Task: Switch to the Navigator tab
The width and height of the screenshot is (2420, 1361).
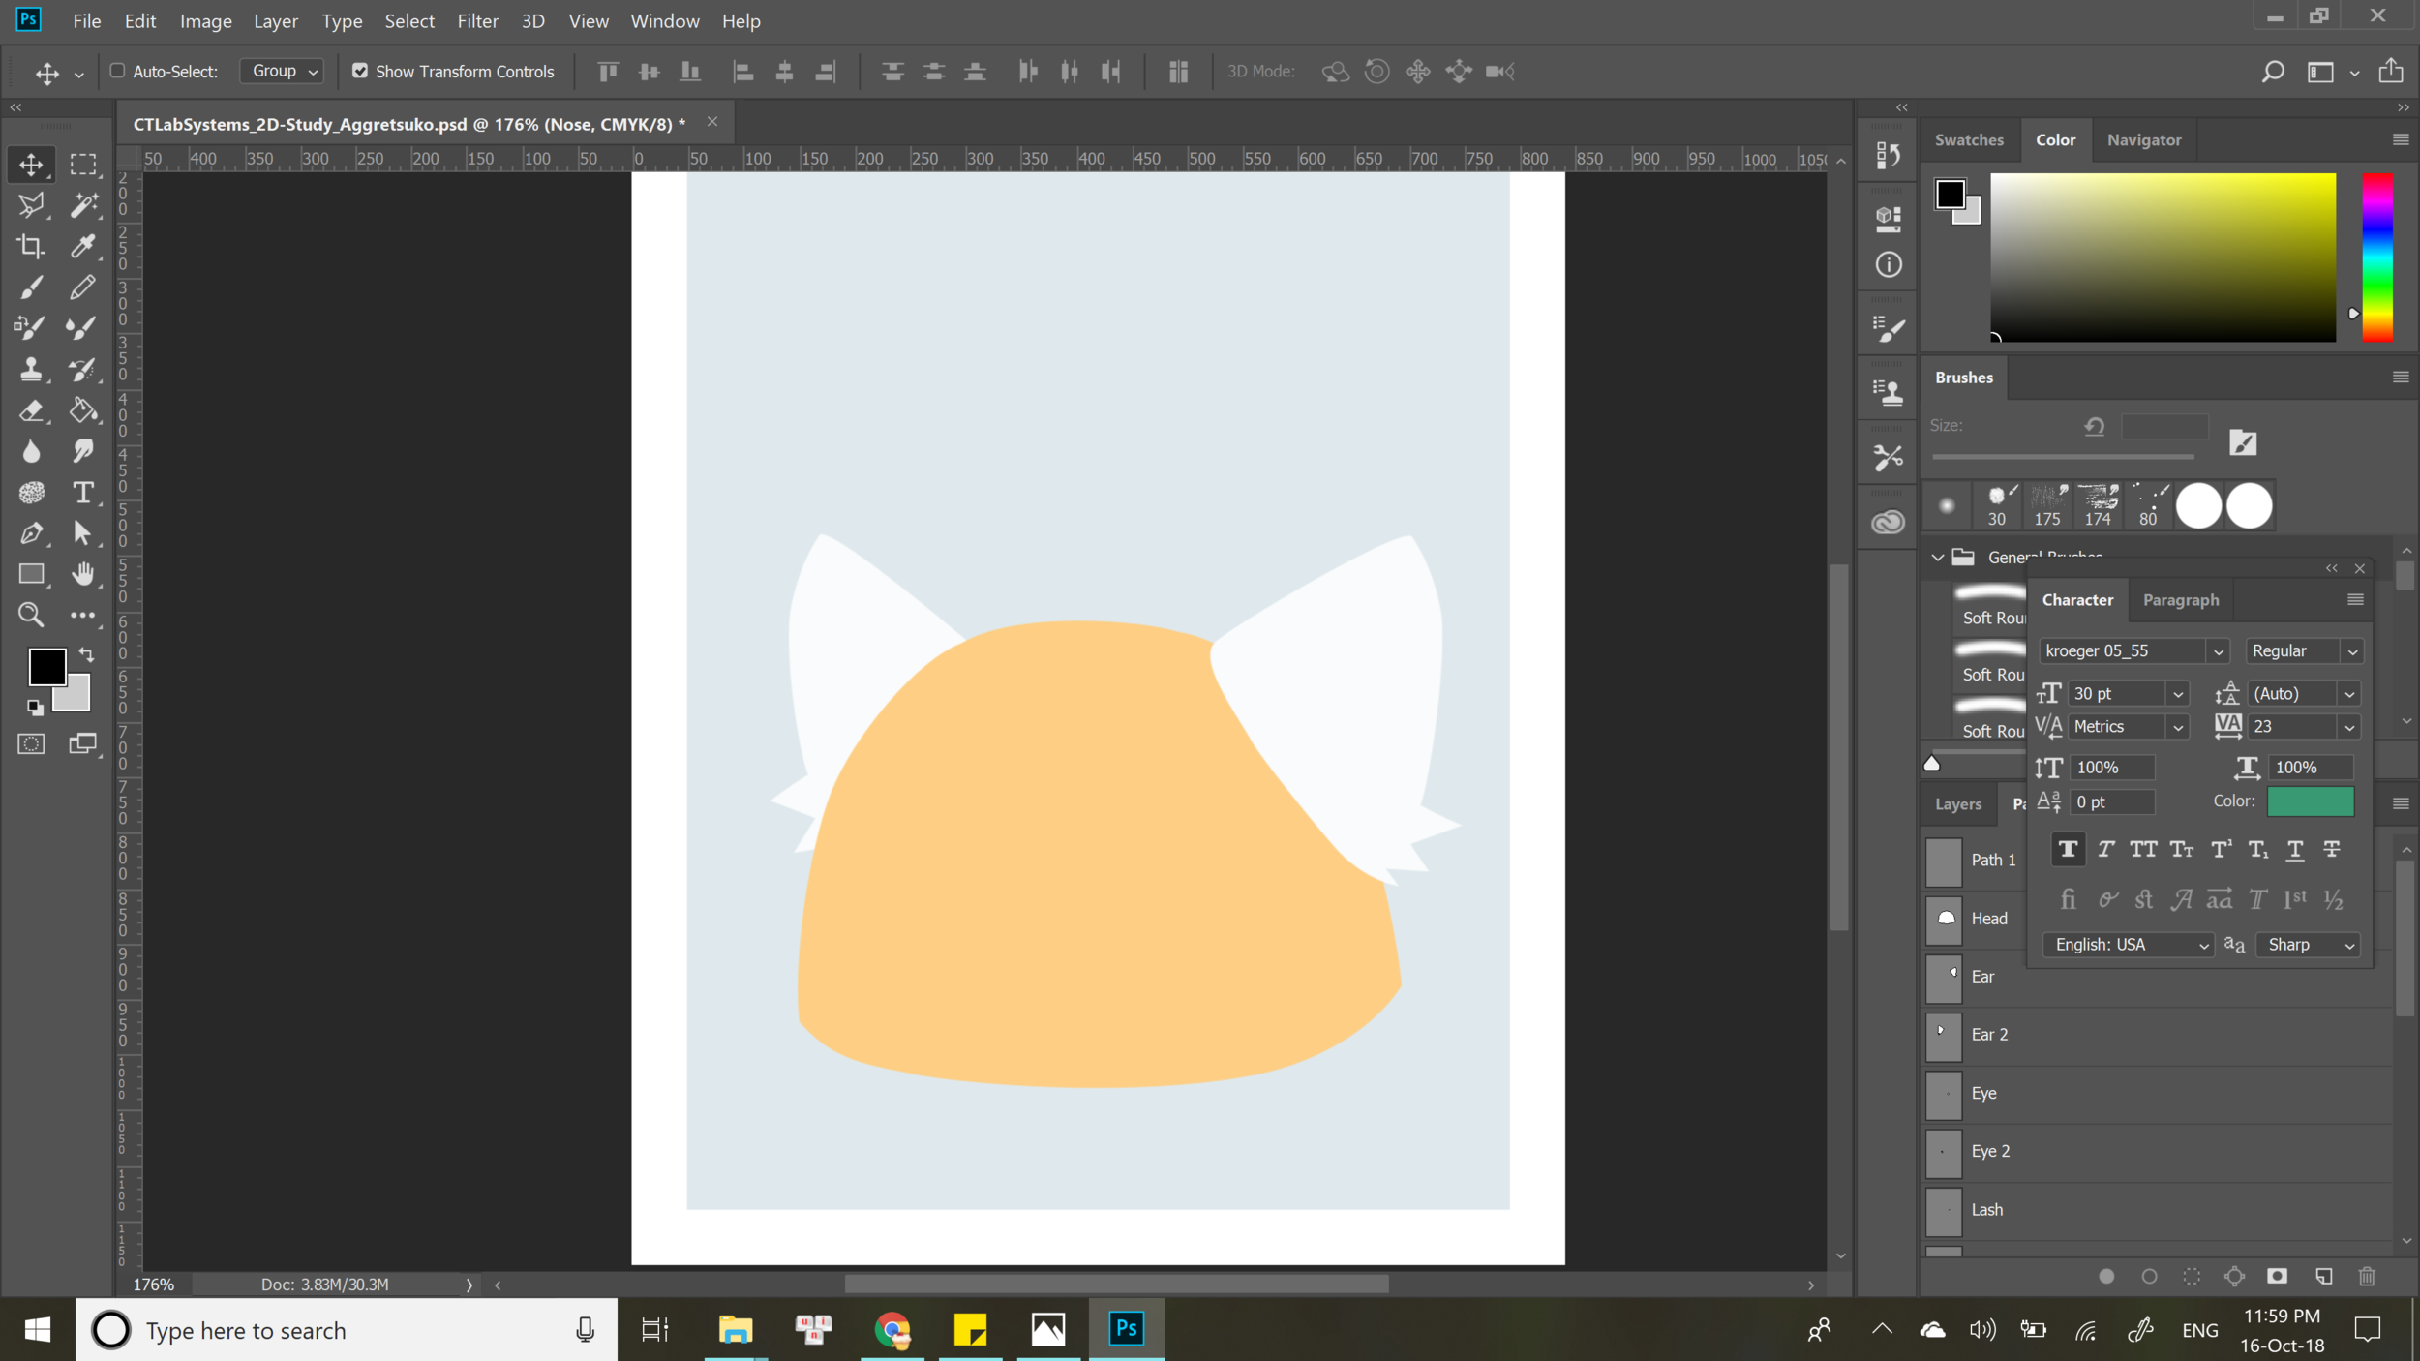Action: point(2143,140)
